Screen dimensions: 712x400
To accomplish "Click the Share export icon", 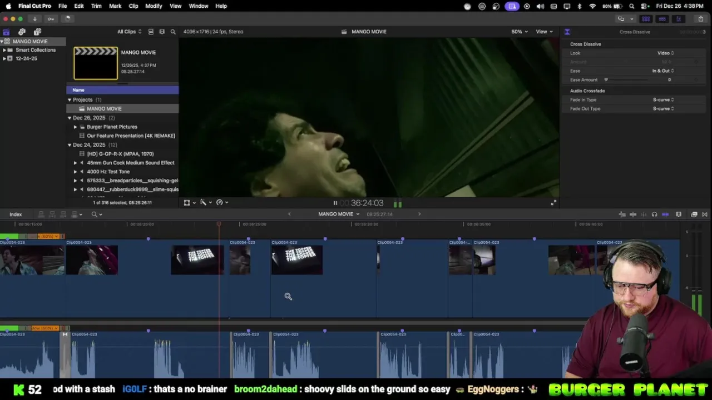I will pos(700,19).
